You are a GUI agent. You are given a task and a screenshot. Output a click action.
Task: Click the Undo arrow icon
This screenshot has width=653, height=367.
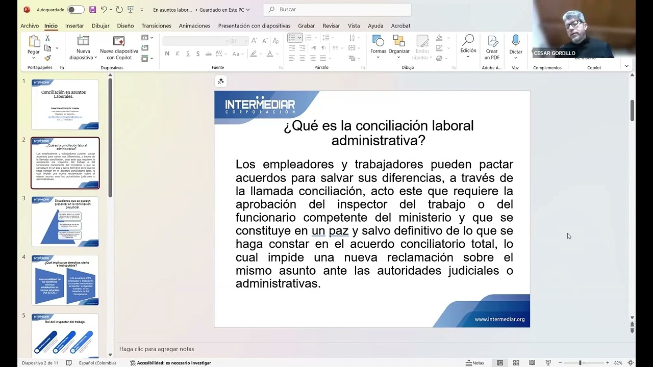(104, 10)
